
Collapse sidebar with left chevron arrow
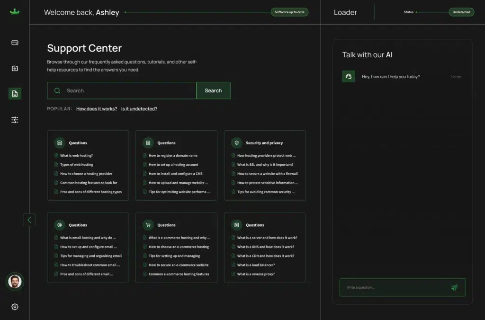(29, 220)
